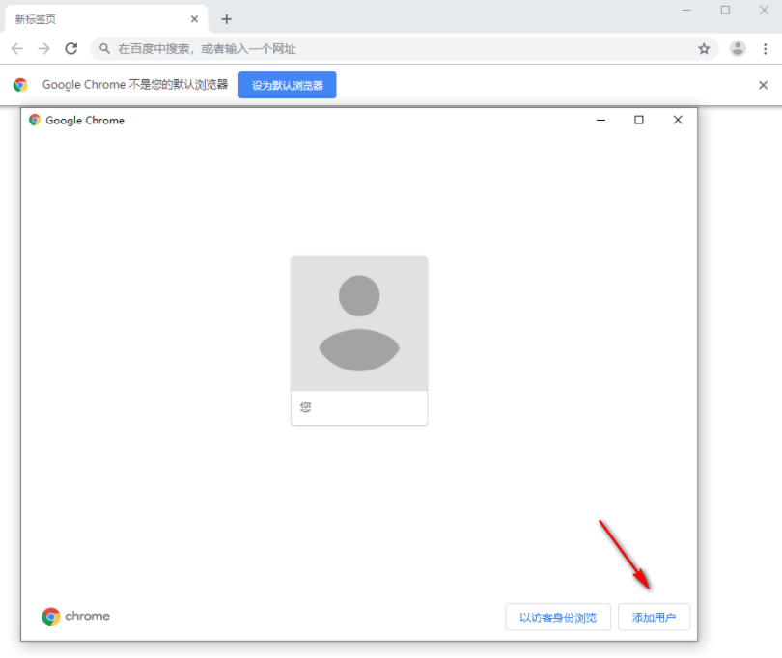Click the 添加用户 button

pyautogui.click(x=654, y=617)
